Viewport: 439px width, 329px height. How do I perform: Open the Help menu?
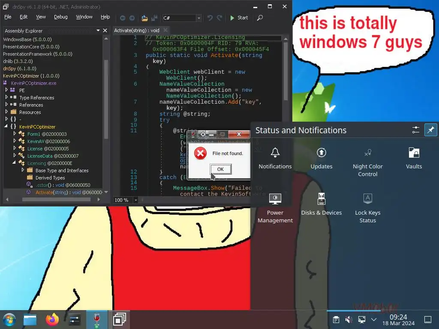click(x=105, y=17)
